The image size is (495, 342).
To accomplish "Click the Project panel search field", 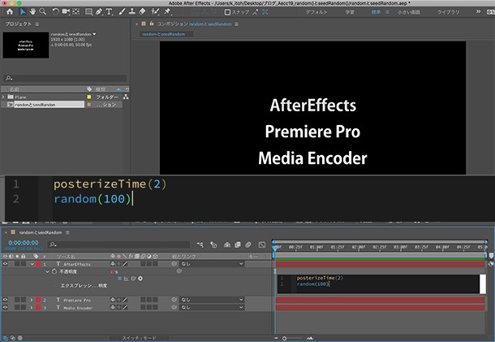I will (x=66, y=78).
